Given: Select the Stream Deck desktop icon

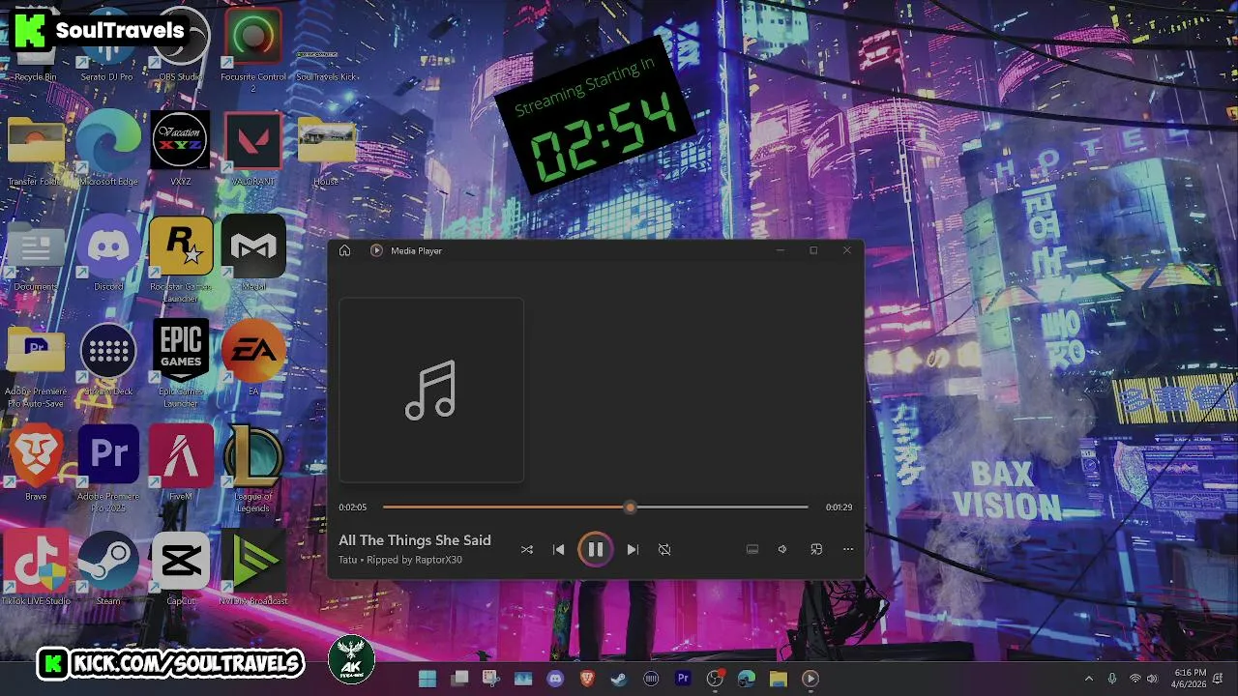Looking at the screenshot, I should click(108, 358).
